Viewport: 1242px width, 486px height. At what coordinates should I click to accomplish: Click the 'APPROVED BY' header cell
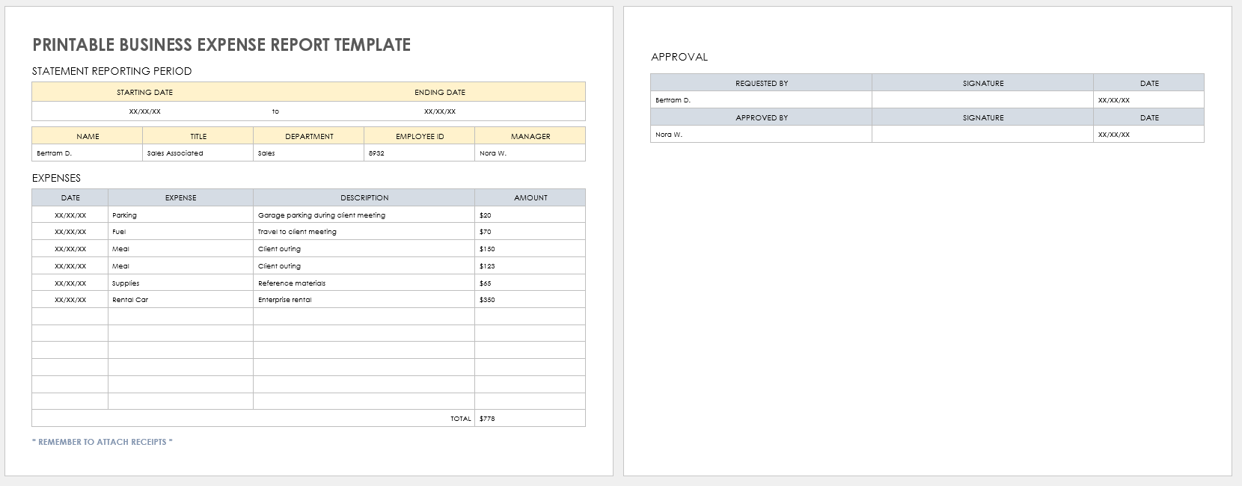762,117
